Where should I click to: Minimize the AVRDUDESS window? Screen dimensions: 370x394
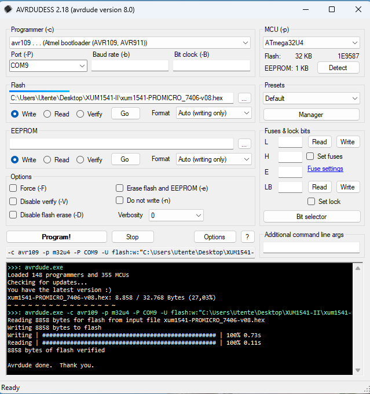coord(306,9)
